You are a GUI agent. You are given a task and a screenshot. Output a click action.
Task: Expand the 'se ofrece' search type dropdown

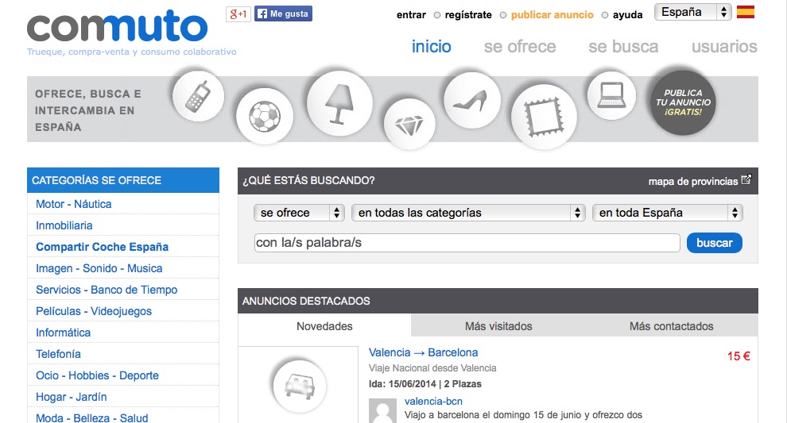pyautogui.click(x=299, y=213)
